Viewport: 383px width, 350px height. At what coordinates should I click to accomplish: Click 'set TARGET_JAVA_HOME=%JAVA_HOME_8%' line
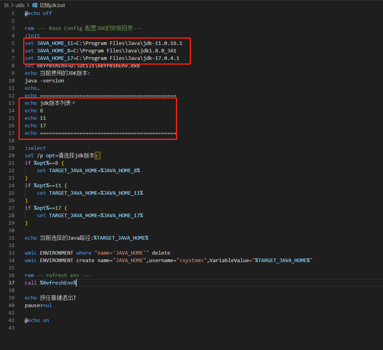pyautogui.click(x=89, y=171)
